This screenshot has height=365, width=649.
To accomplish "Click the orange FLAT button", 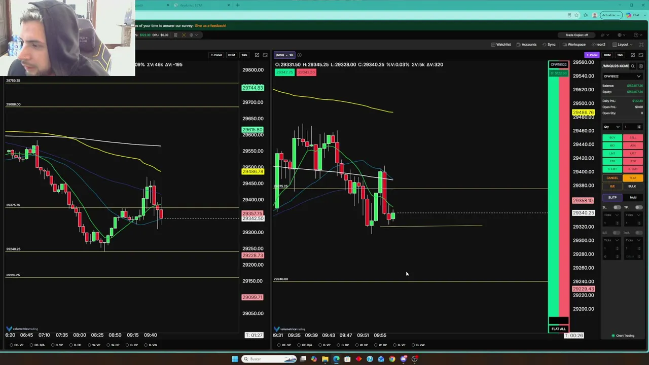I will tap(633, 178).
